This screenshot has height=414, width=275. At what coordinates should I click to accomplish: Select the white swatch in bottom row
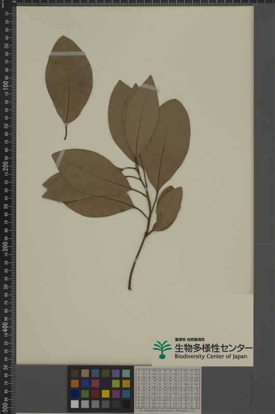coord(75,404)
